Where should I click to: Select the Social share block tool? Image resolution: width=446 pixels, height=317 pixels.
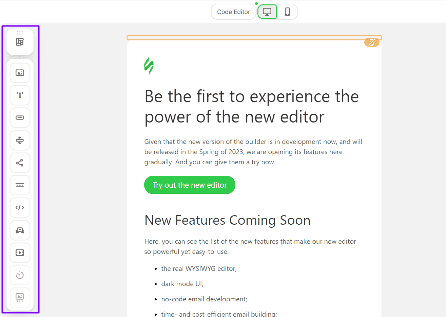point(20,163)
